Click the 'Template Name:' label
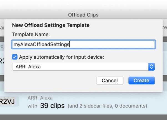 (x=31, y=34)
